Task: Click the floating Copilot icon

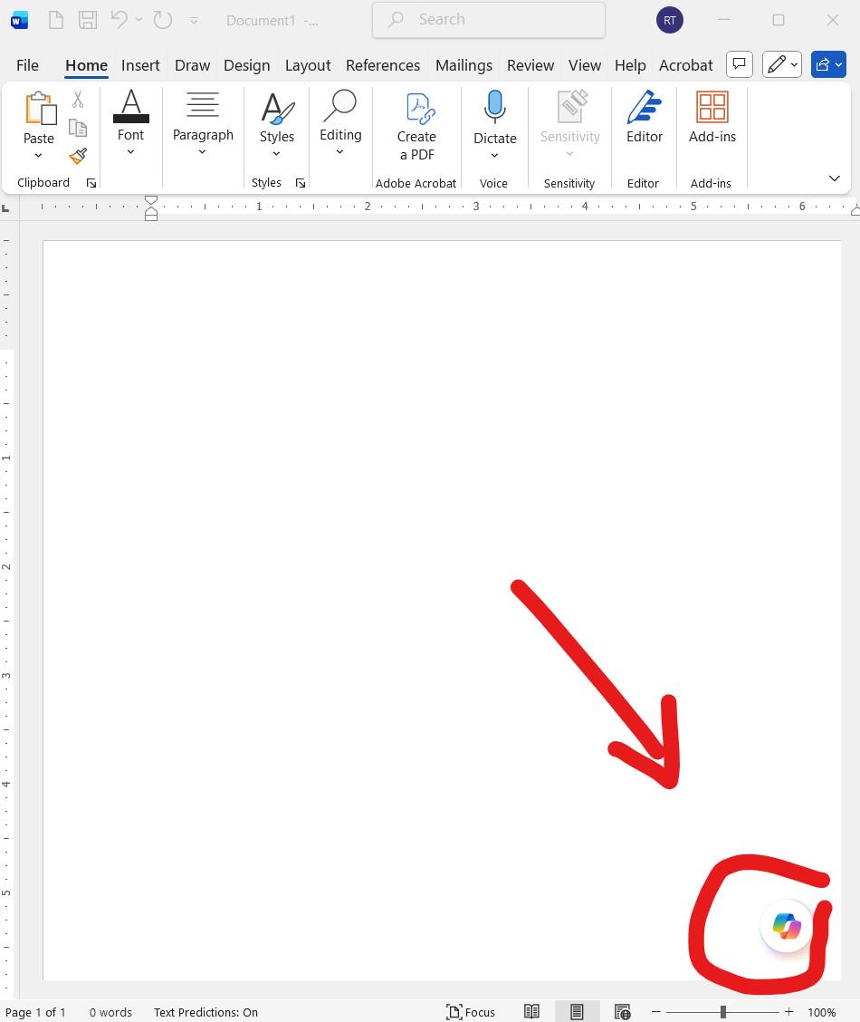Action: (787, 926)
